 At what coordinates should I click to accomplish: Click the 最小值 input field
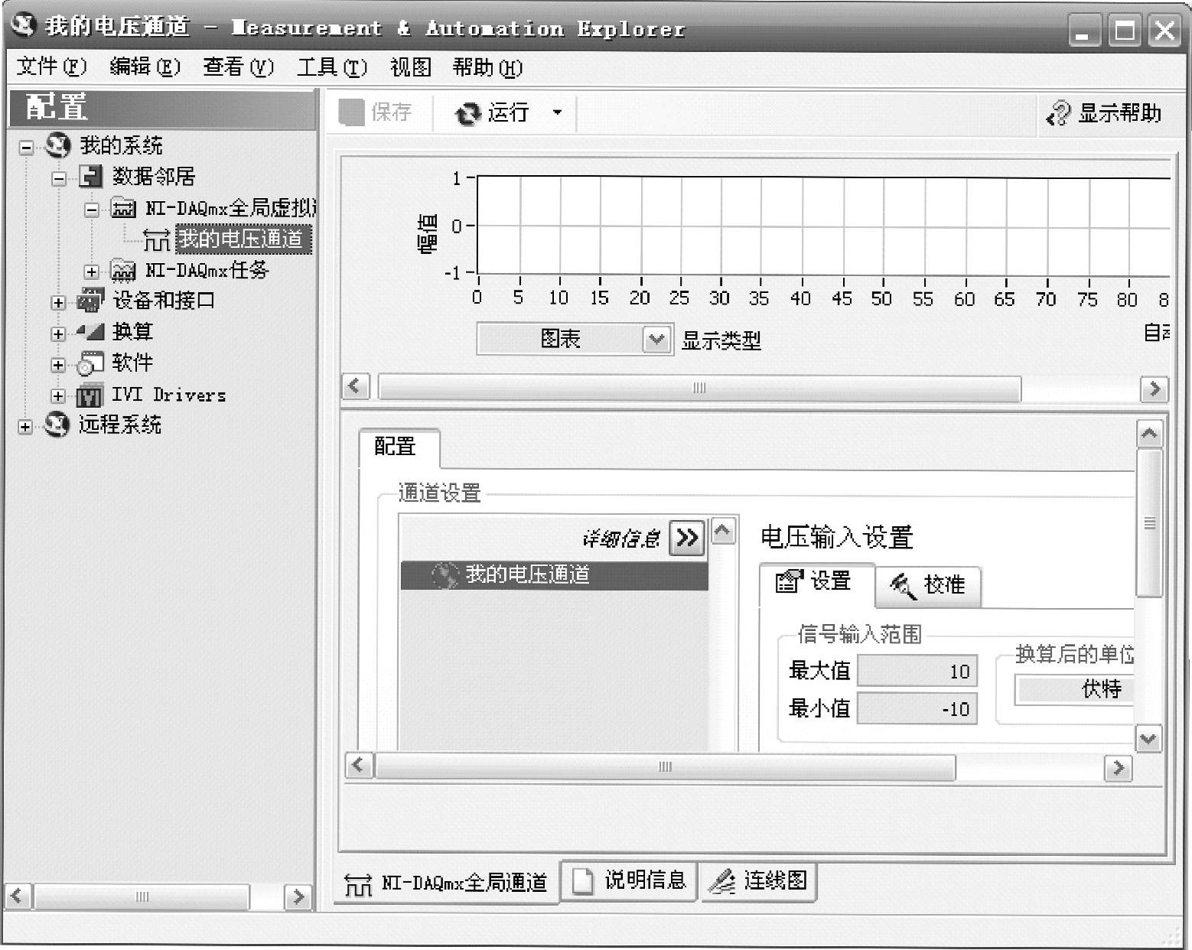point(917,708)
